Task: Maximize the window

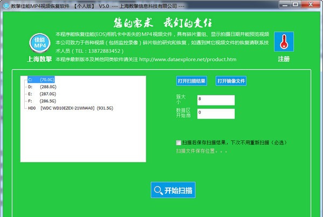Action: click(x=296, y=4)
